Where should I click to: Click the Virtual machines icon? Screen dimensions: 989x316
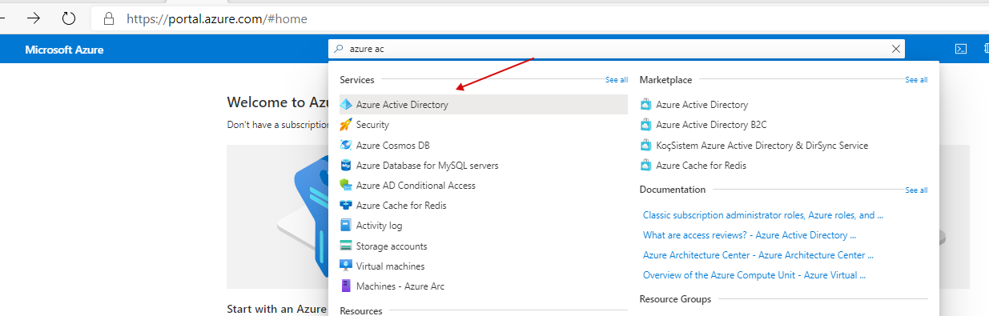pyautogui.click(x=346, y=266)
